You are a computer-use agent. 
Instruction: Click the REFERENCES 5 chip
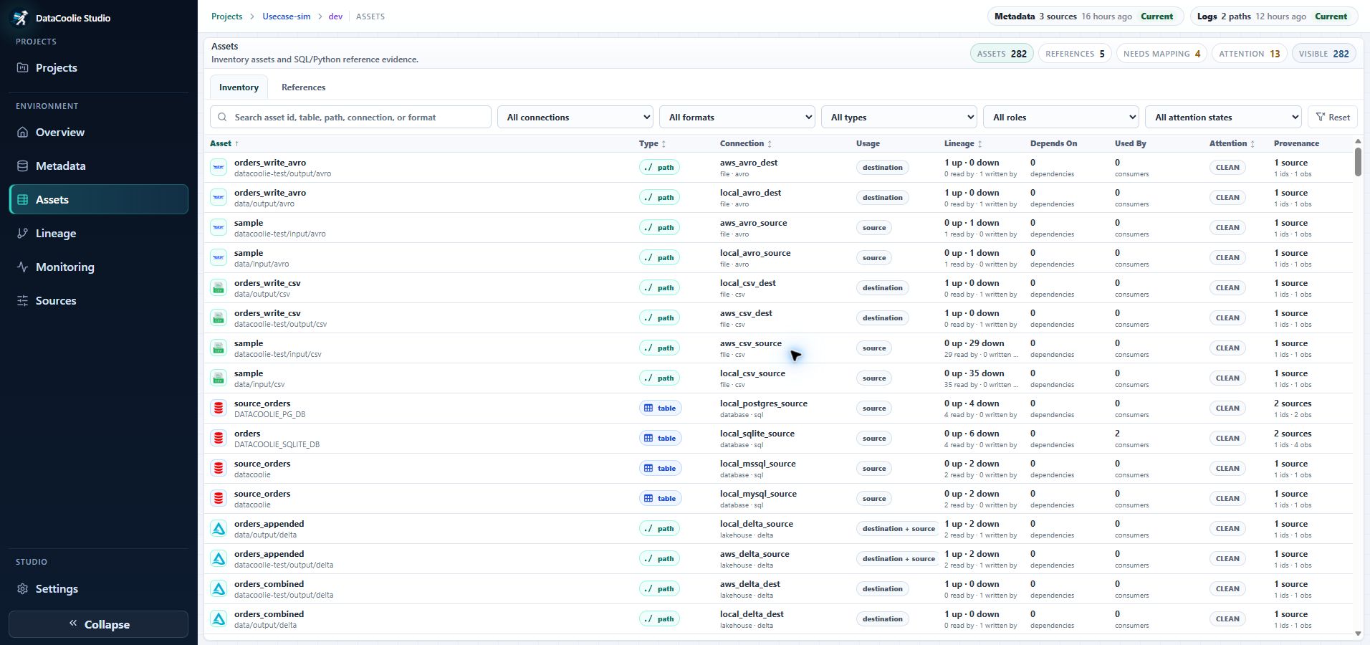[1075, 54]
